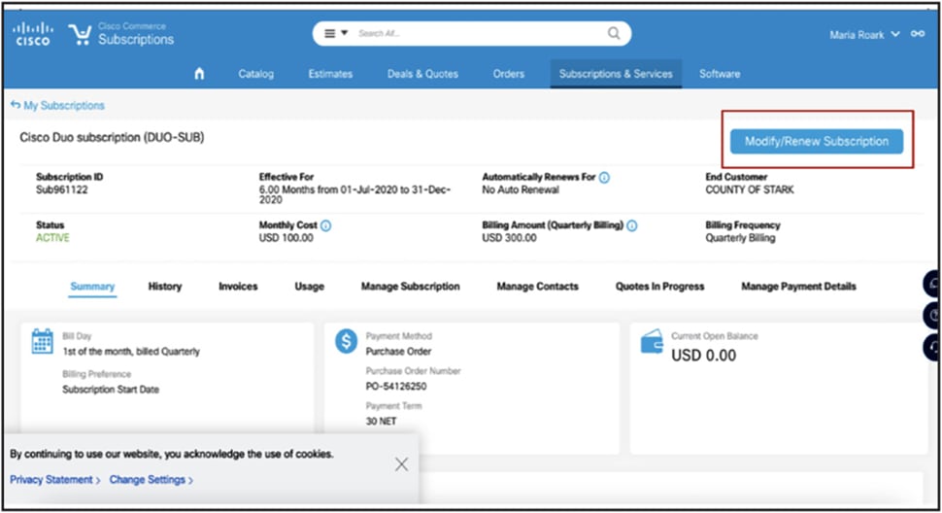Switch to the History tab
The height and width of the screenshot is (513, 942).
coord(165,287)
